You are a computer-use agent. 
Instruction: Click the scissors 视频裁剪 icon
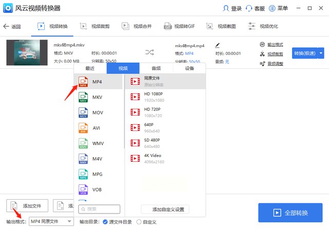click(262, 54)
